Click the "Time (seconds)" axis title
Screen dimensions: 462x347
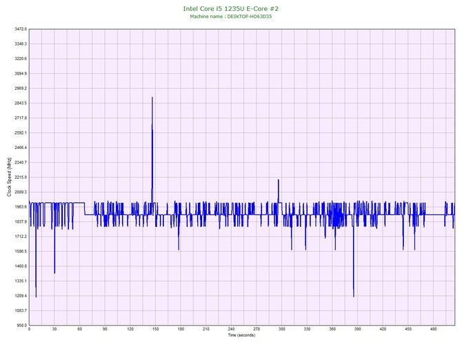coord(241,335)
